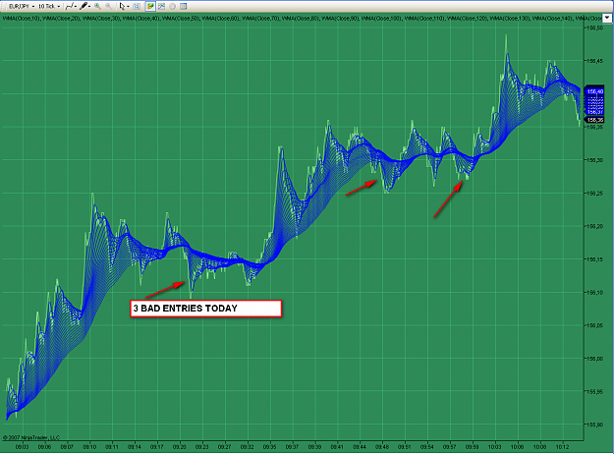Viewport: 614px width, 454px height.
Task: Click the 09:35 time axis label
Action: click(269, 446)
